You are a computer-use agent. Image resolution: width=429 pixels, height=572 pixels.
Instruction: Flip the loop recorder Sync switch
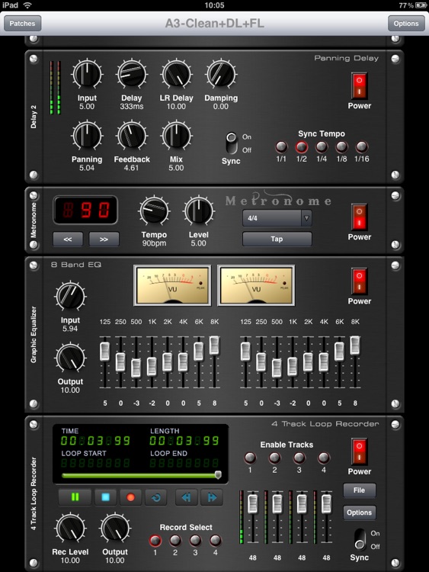(x=360, y=539)
